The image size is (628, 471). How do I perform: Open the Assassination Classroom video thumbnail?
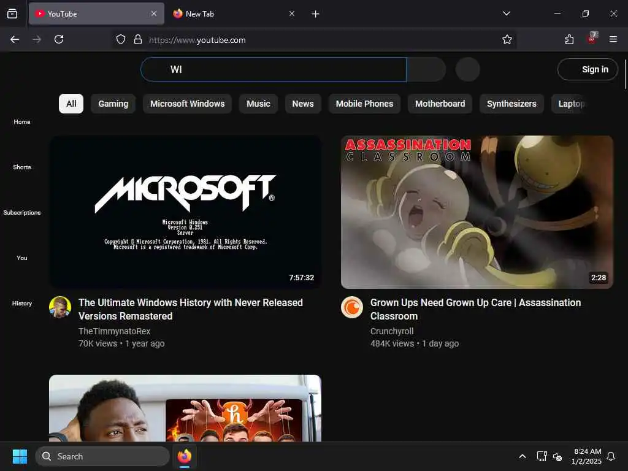click(x=477, y=212)
